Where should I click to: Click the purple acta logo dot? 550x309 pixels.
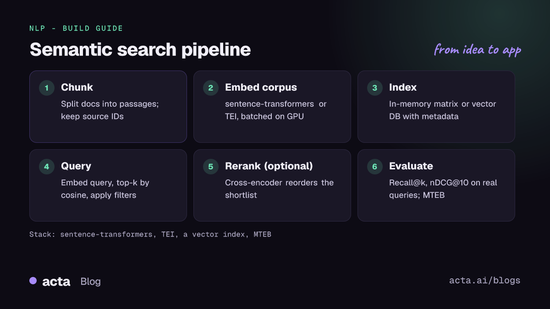33,281
